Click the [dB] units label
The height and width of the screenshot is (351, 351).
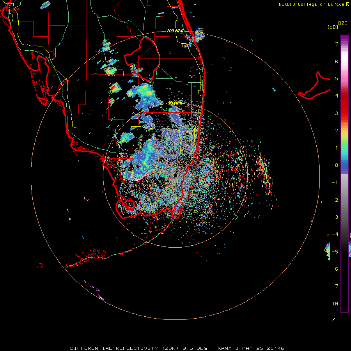point(333,27)
